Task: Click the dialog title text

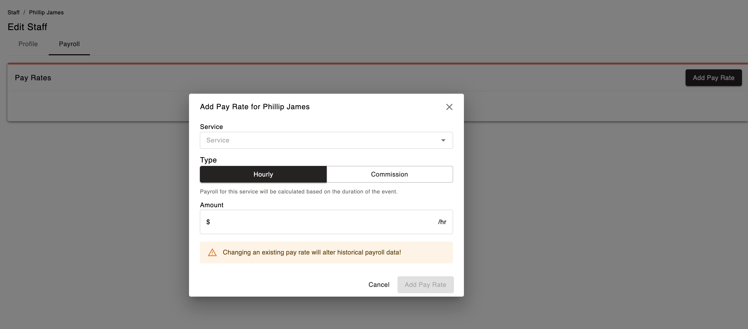Action: 254,107
